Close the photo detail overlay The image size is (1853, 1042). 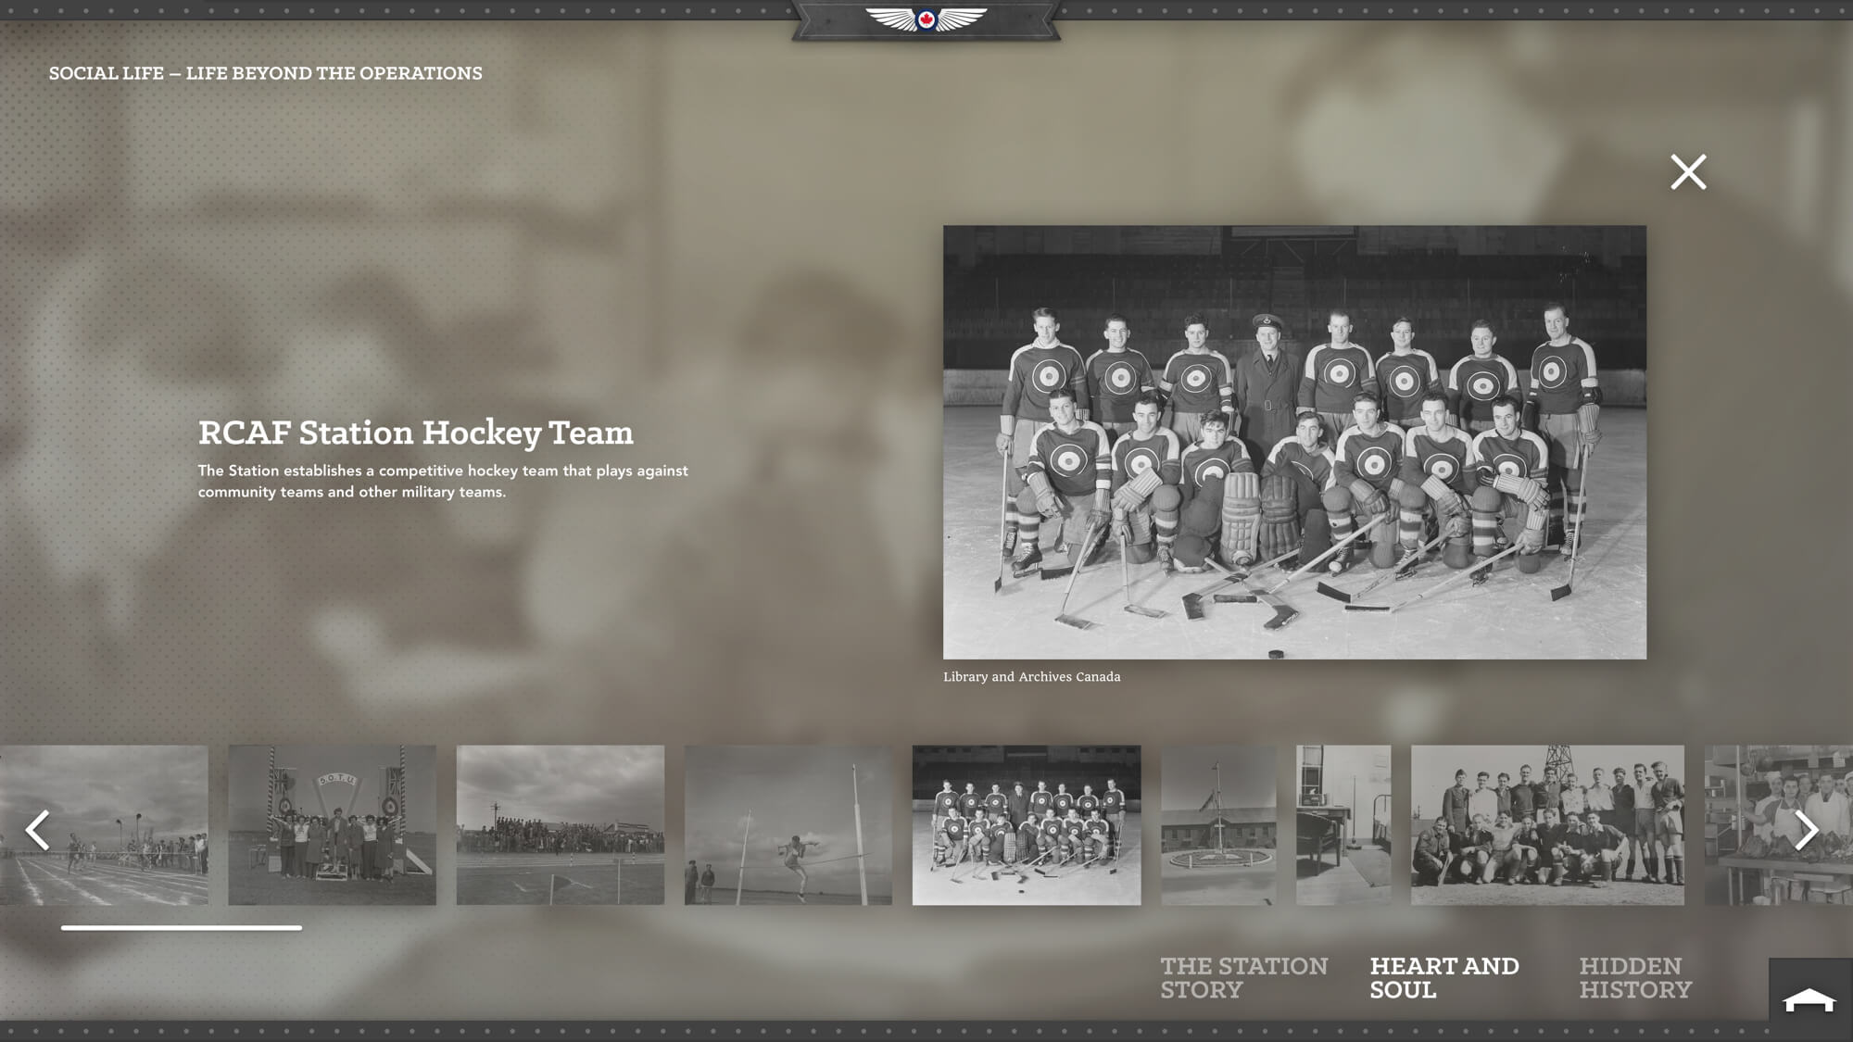coord(1688,172)
